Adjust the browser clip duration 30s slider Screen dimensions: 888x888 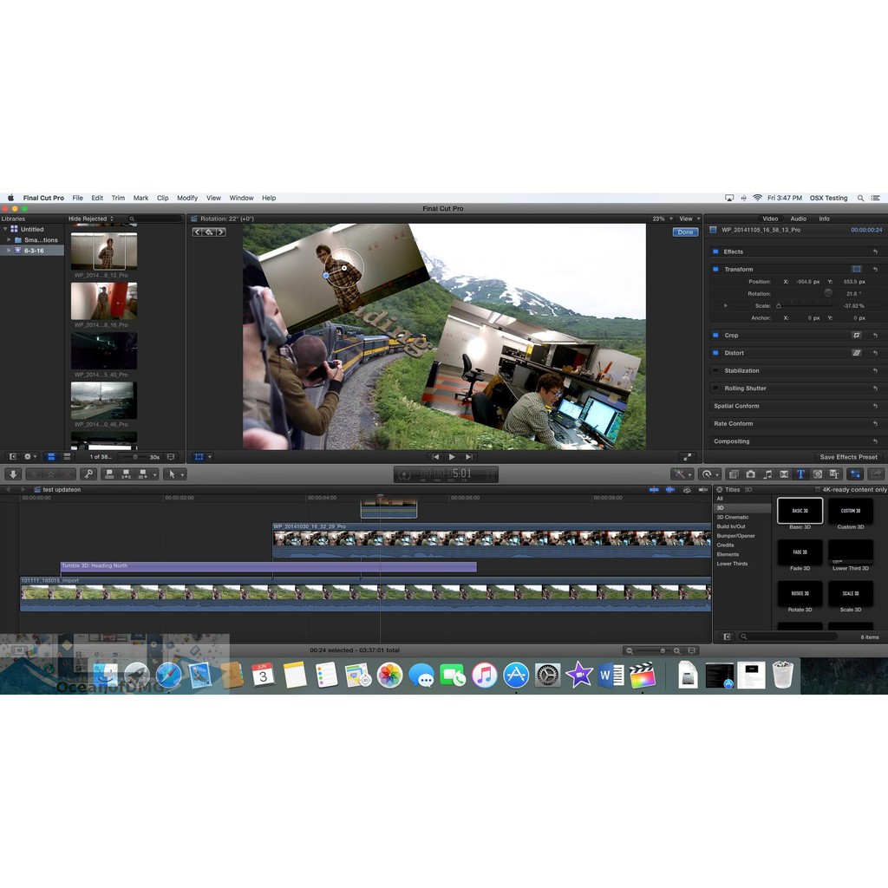click(134, 456)
